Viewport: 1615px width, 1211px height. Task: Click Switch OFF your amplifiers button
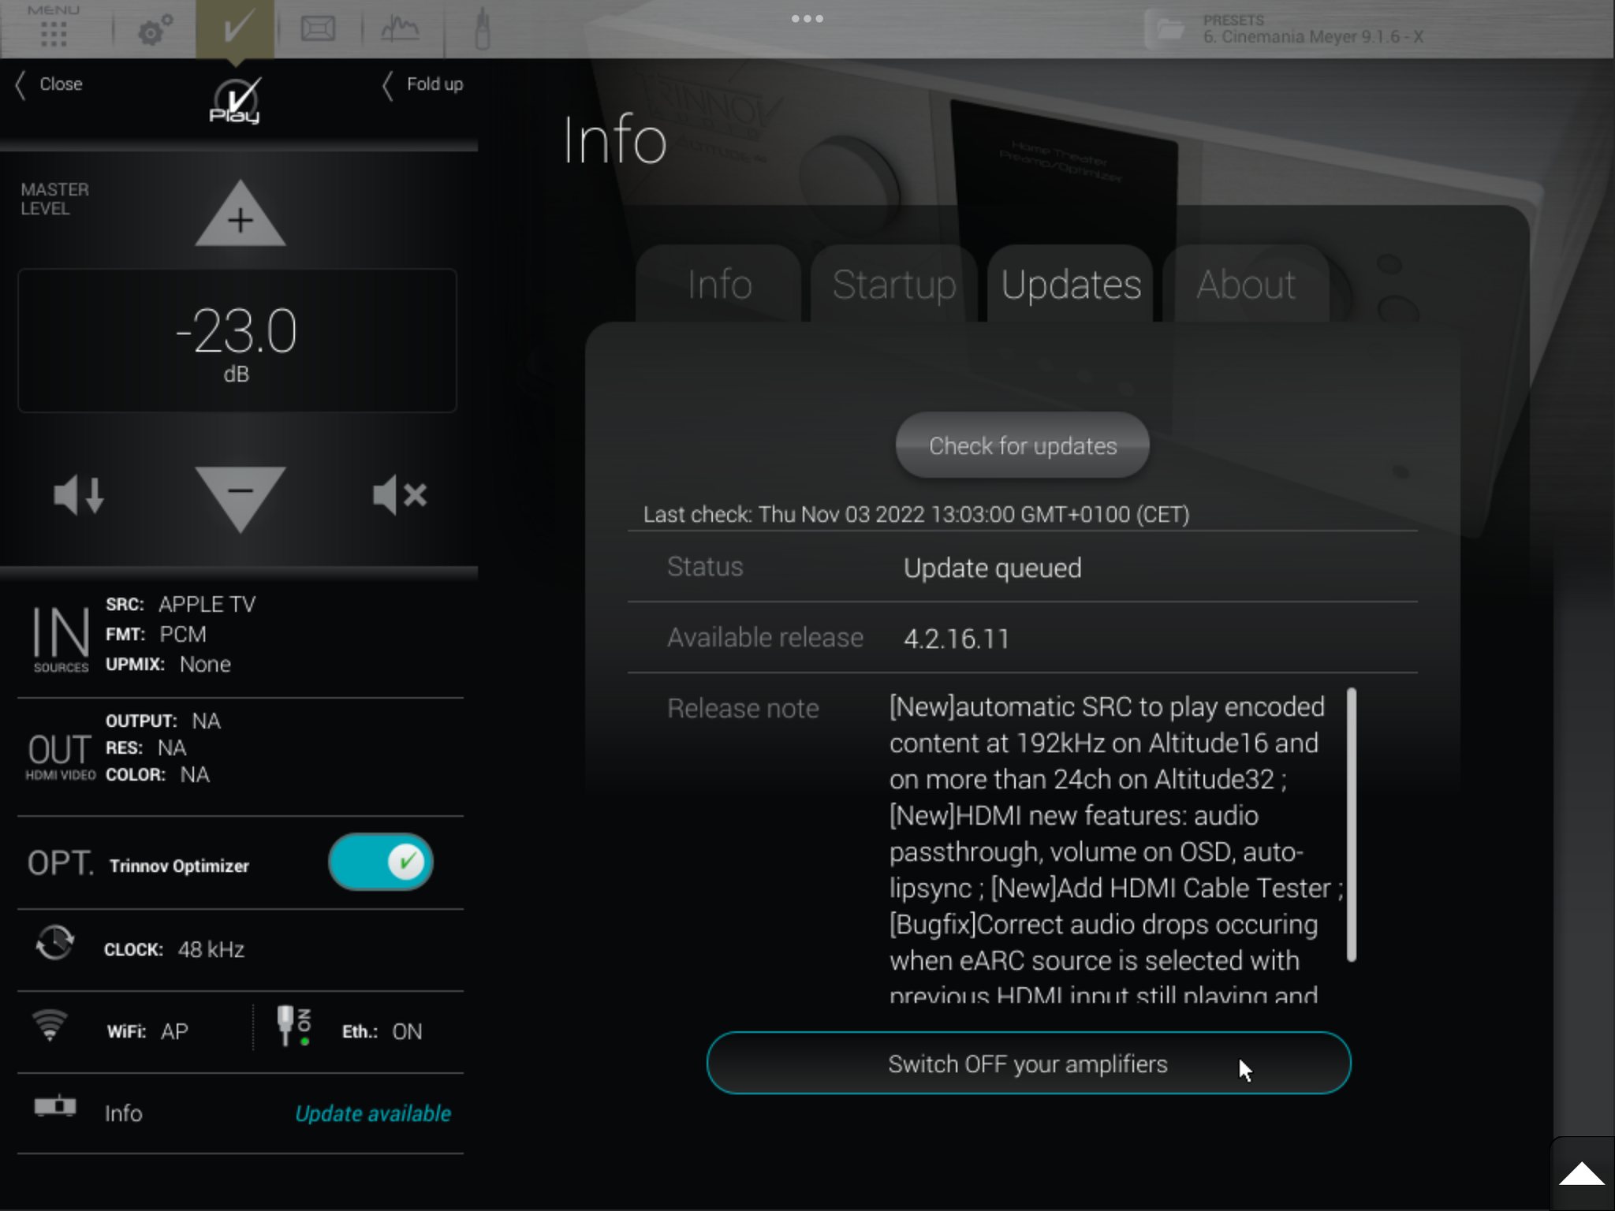click(x=1028, y=1064)
